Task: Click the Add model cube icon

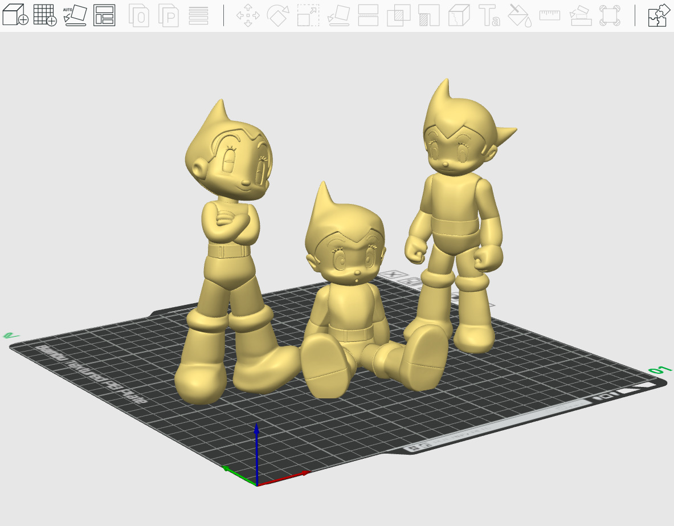Action: click(15, 15)
